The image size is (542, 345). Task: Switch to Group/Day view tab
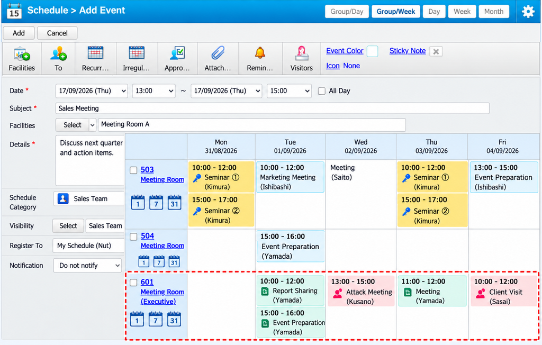pyautogui.click(x=347, y=12)
